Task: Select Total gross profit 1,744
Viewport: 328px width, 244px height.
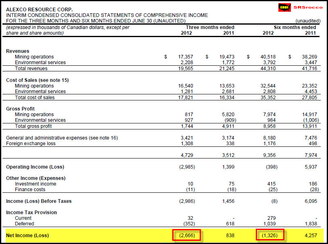Action: [x=187, y=126]
